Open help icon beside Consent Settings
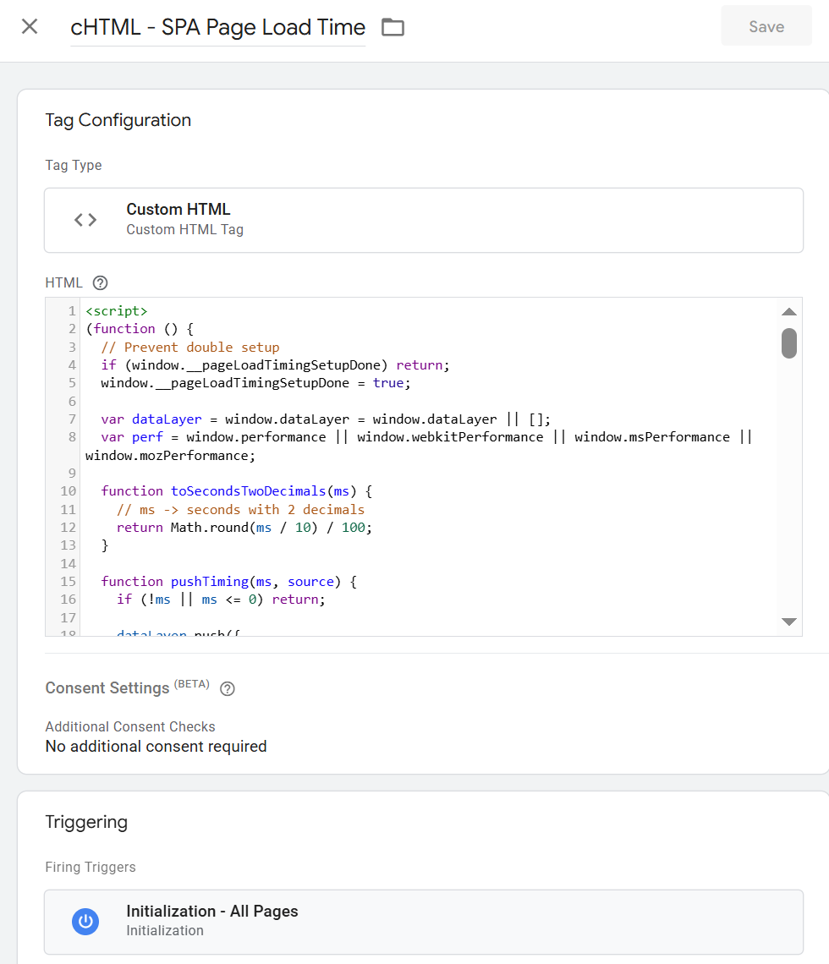The height and width of the screenshot is (964, 829). coord(228,688)
